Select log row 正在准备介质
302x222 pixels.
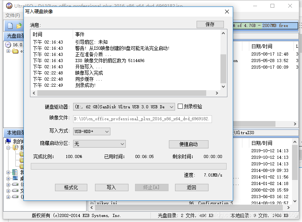click(93, 55)
